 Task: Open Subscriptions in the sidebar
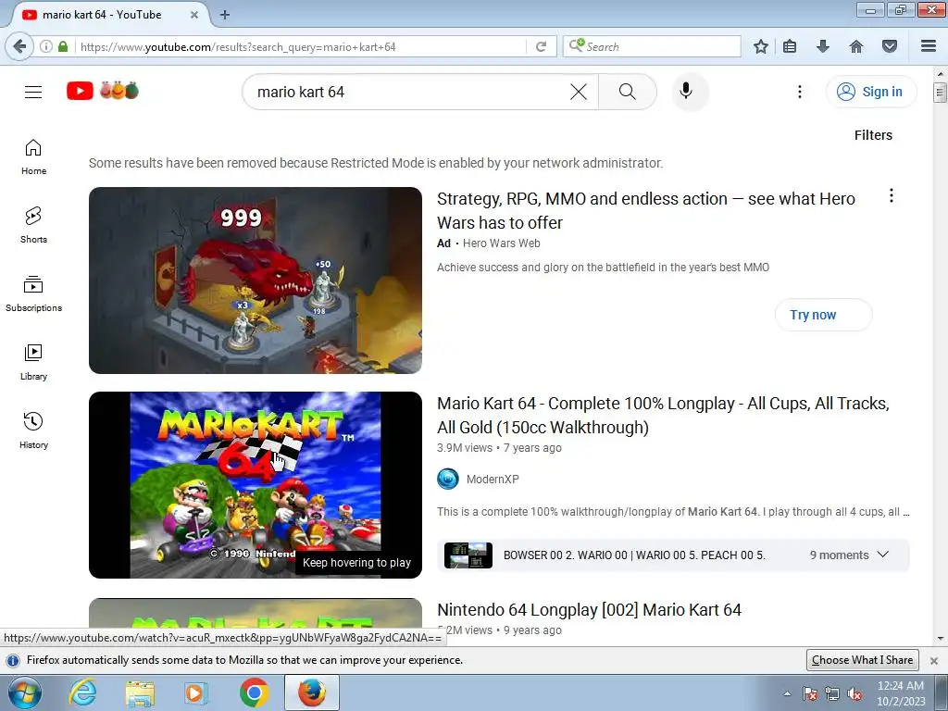(33, 293)
